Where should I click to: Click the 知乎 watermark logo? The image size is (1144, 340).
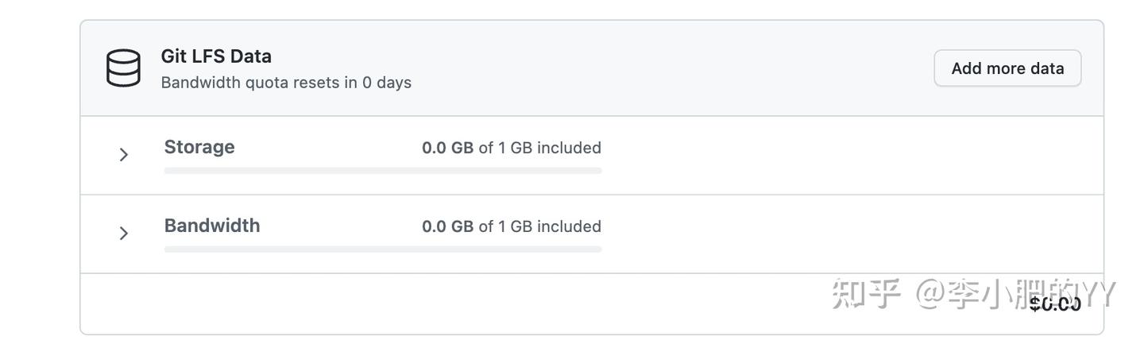point(866,295)
